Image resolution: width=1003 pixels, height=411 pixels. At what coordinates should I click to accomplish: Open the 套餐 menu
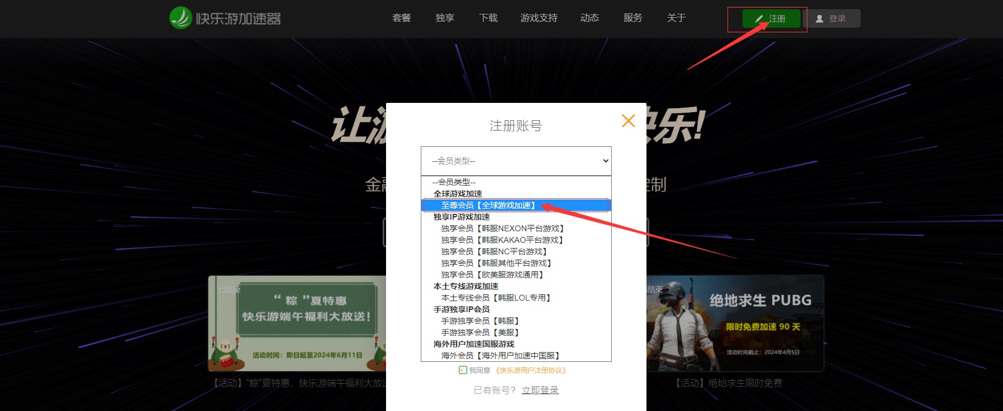pyautogui.click(x=401, y=18)
